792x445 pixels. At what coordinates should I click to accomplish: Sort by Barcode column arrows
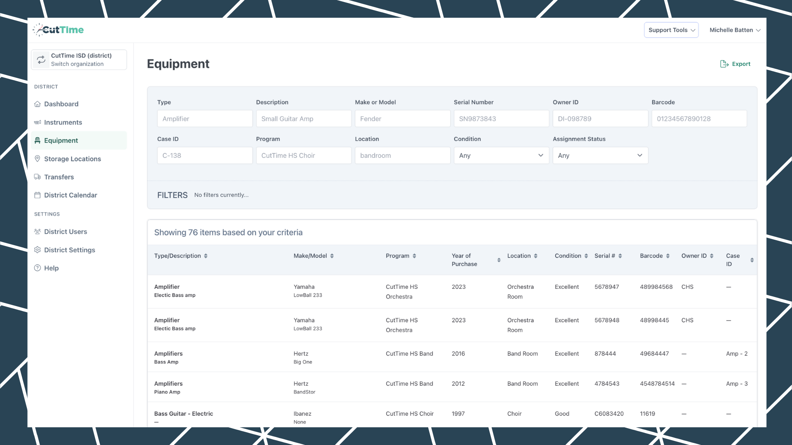[668, 256]
